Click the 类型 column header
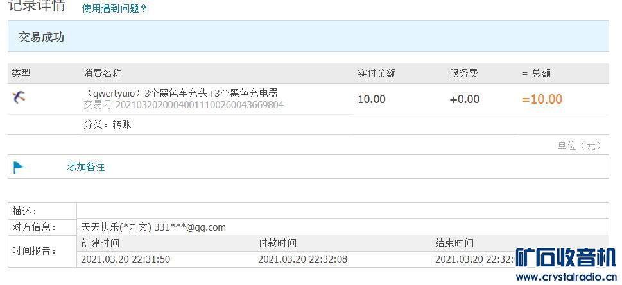Screen dimensions: 622x285 21,74
